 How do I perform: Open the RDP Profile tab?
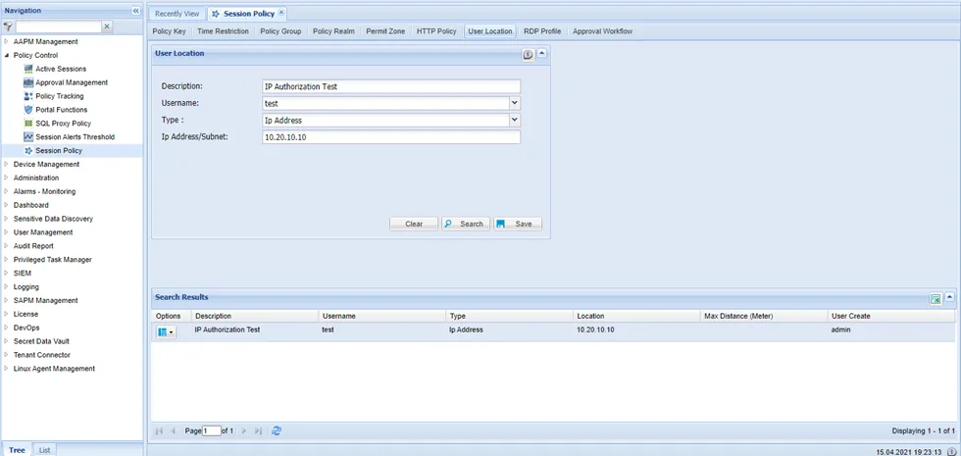[542, 31]
